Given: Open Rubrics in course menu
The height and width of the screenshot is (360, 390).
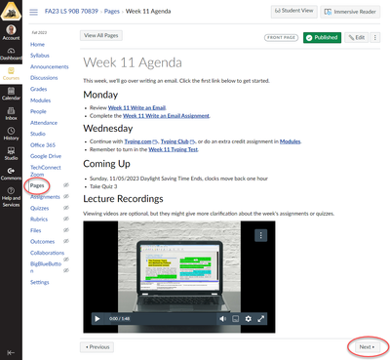Looking at the screenshot, I should pyautogui.click(x=39, y=220).
